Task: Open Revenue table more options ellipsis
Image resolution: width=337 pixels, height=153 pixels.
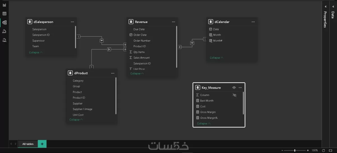Action: coord(174,22)
